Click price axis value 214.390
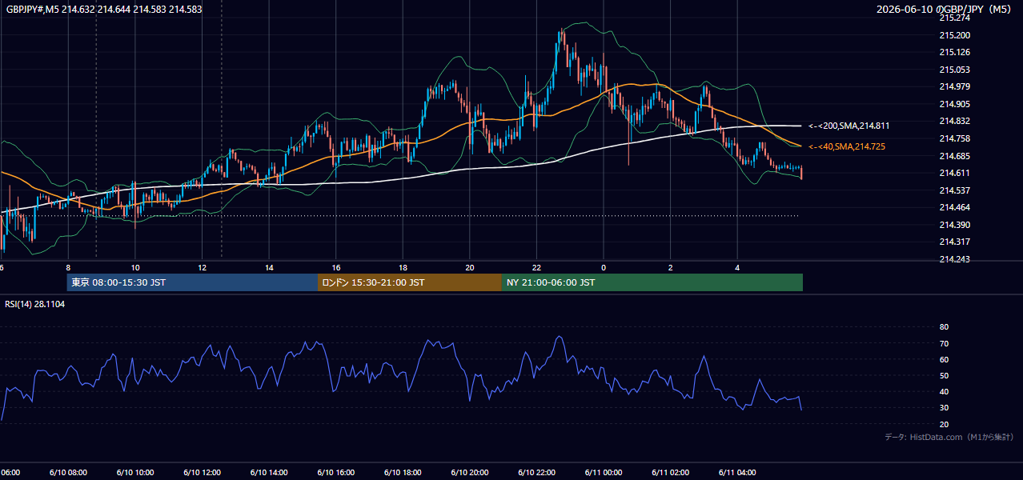 tap(954, 225)
